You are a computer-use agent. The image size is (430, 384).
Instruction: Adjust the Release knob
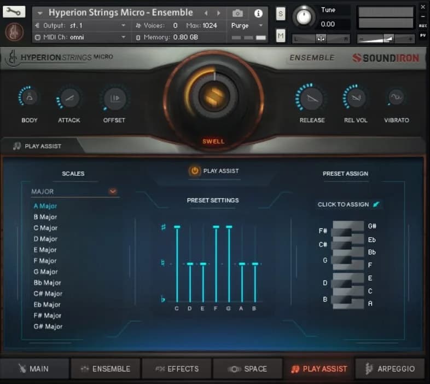312,98
